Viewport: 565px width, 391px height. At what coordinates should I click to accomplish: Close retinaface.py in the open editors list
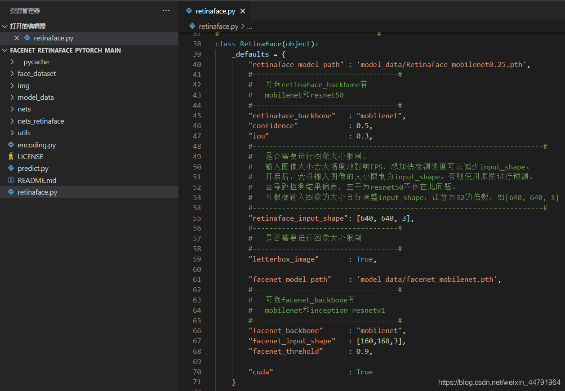tap(17, 38)
